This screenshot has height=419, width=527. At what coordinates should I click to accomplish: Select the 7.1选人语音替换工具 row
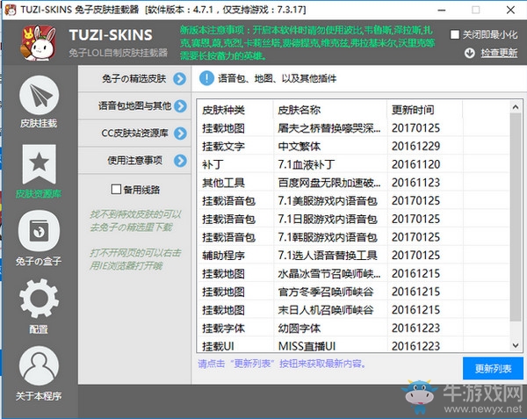354,255
